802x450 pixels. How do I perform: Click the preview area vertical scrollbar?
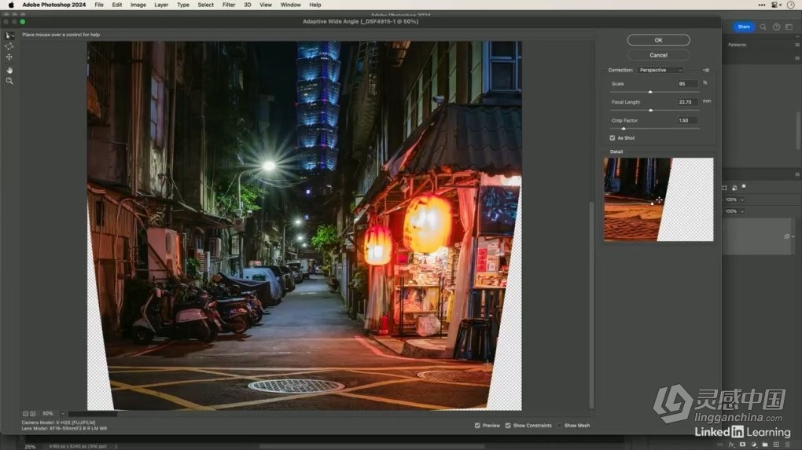[592, 304]
